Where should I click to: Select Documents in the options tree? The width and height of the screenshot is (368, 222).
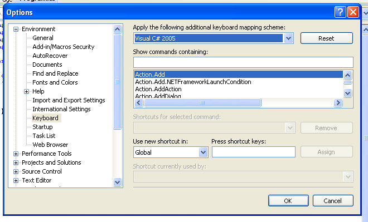(x=47, y=65)
